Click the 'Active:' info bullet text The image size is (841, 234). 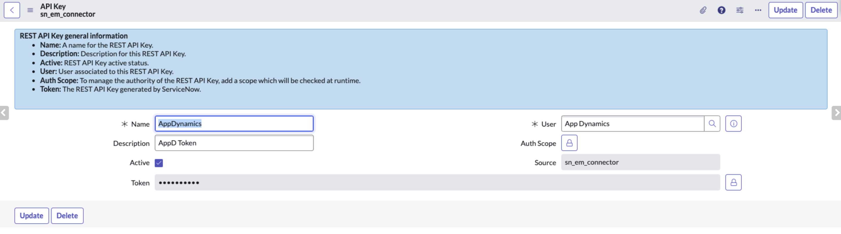point(94,63)
